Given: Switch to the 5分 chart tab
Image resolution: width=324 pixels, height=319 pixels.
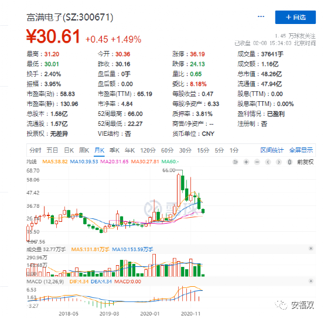Looking at the screenshot, I should (219, 150).
